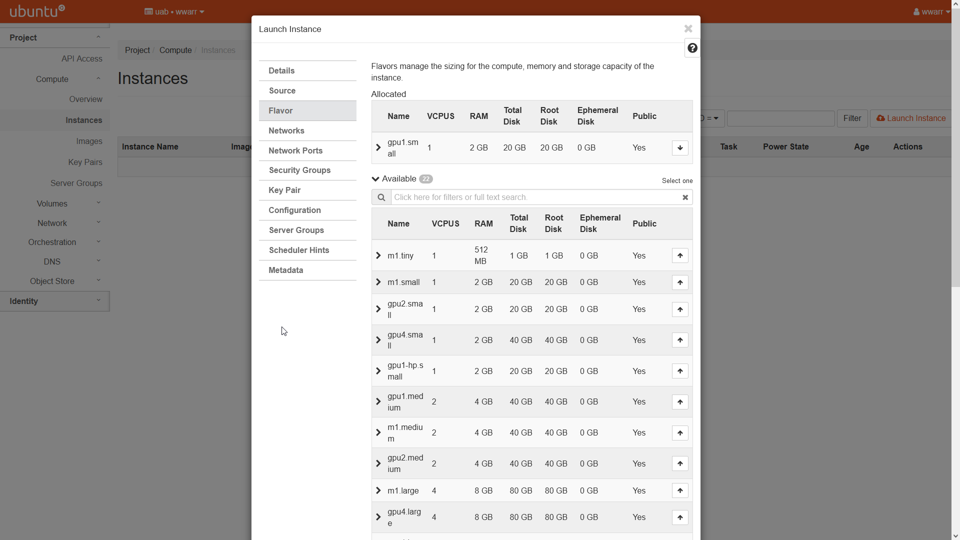Expand details of m1.tiny row
960x540 pixels.
pos(378,255)
